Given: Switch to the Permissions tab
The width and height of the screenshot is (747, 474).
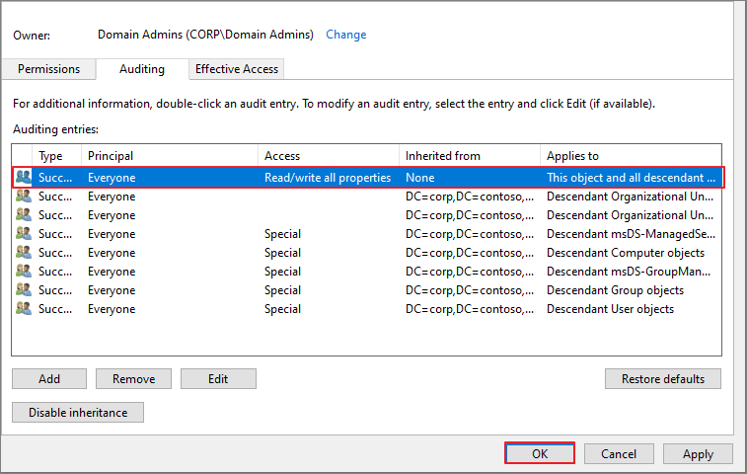Looking at the screenshot, I should click(48, 69).
